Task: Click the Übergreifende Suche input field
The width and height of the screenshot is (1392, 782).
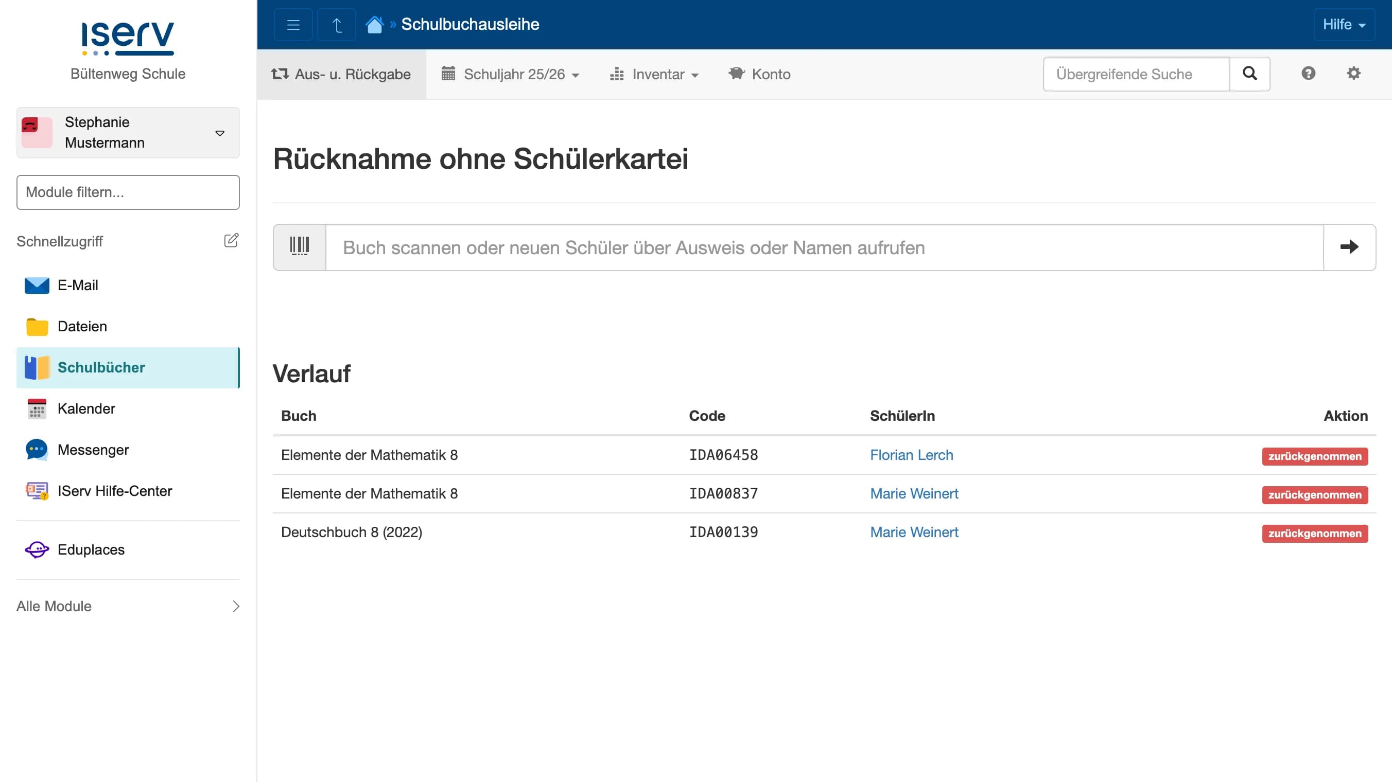Action: [1136, 74]
